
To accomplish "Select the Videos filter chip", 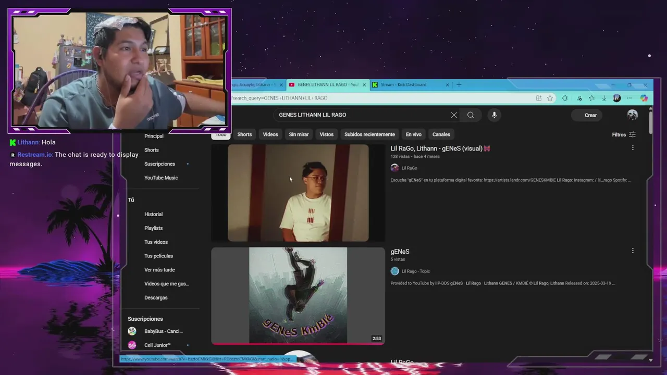I will (x=270, y=134).
